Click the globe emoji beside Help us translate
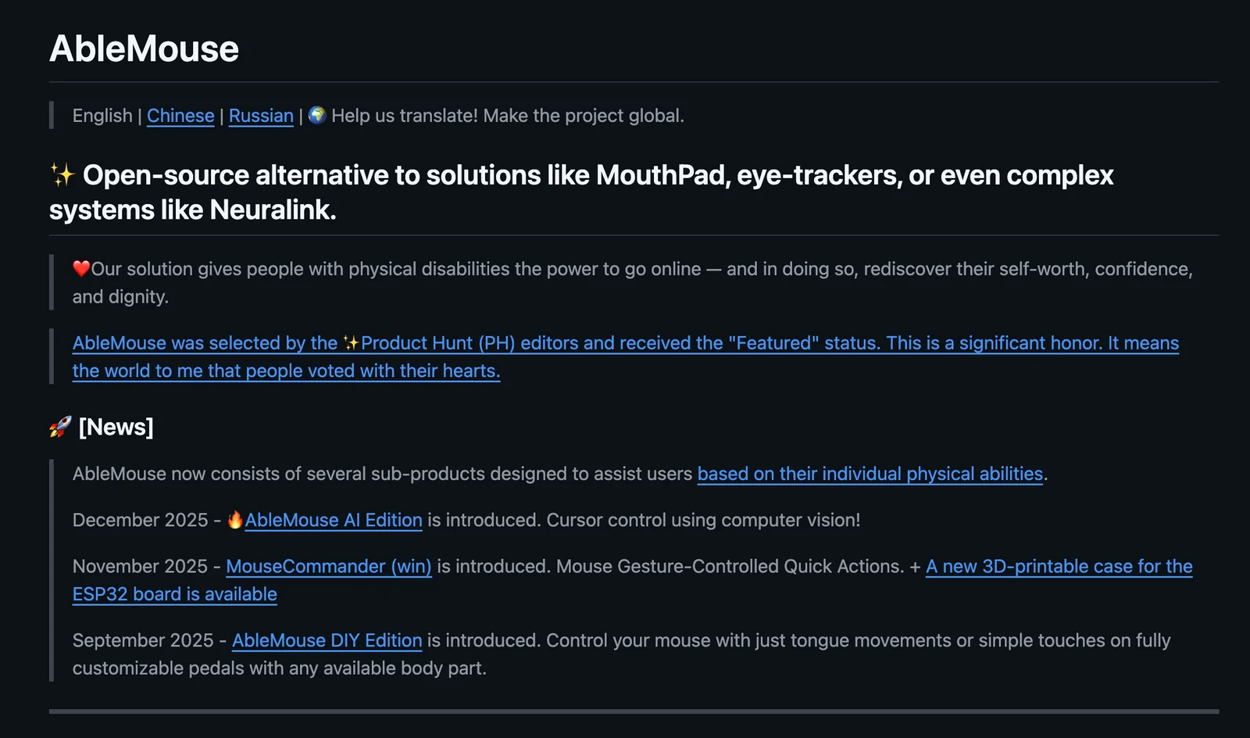This screenshot has height=738, width=1250. pyautogui.click(x=317, y=116)
